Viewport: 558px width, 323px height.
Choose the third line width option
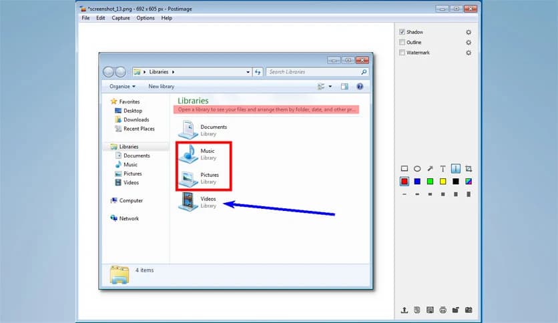point(430,194)
